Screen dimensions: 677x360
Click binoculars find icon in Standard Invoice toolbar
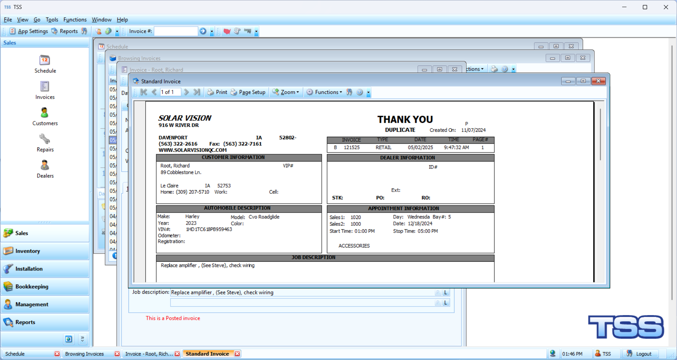349,92
